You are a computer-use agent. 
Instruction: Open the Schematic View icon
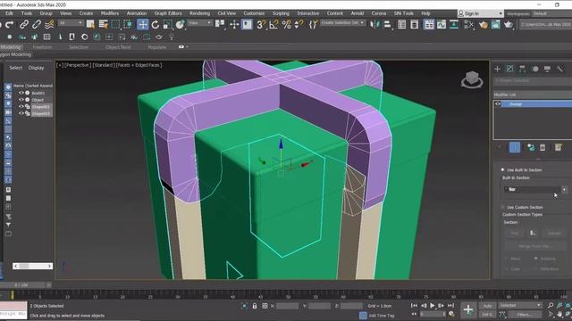click(454, 24)
